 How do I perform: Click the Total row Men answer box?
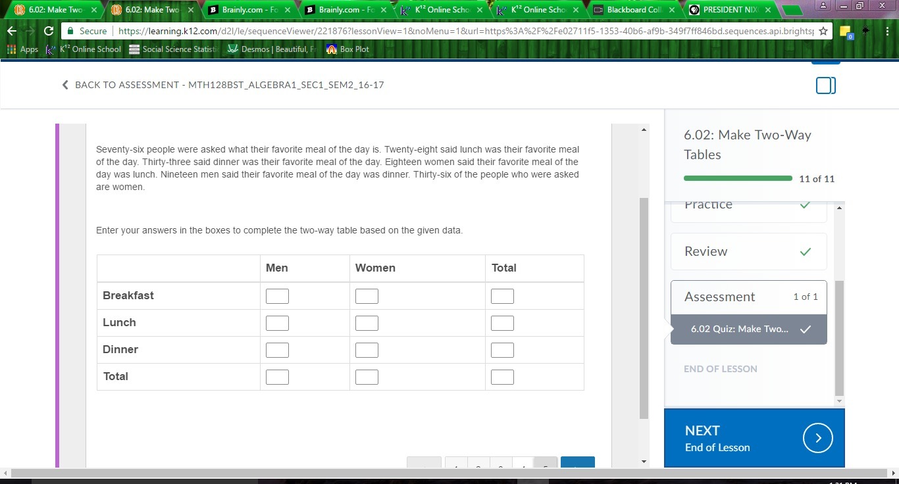point(277,377)
